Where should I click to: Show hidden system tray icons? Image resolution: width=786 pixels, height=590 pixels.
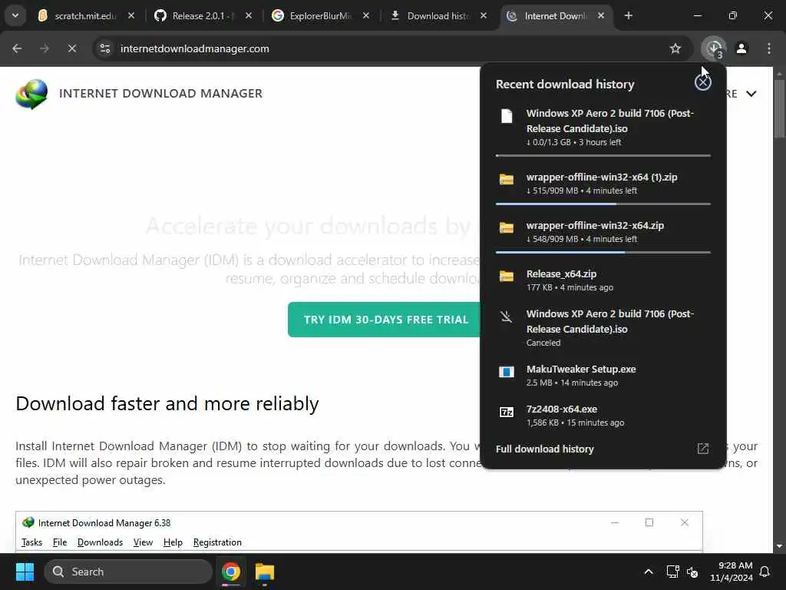648,572
